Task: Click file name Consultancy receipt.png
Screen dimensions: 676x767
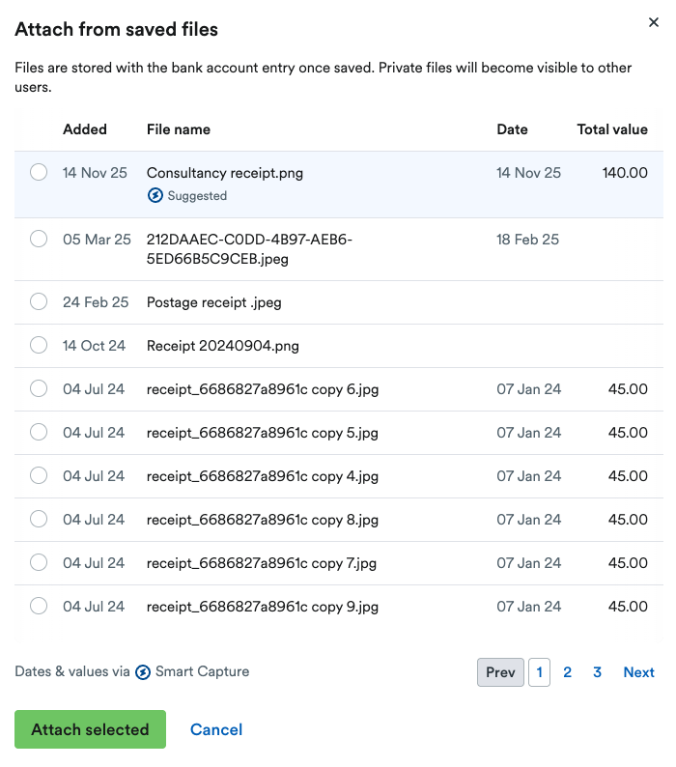Action: [225, 173]
